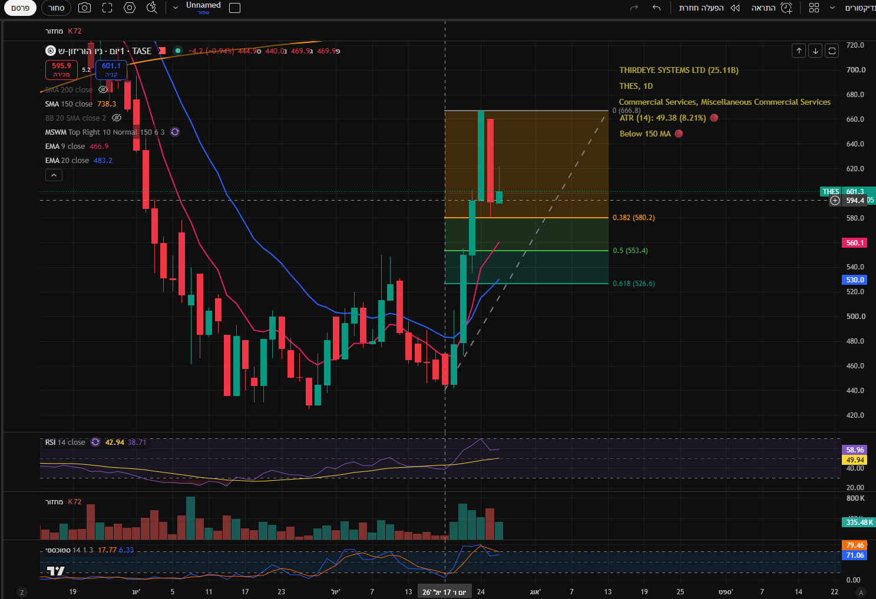Click the redo arrow in top toolbar

point(634,8)
